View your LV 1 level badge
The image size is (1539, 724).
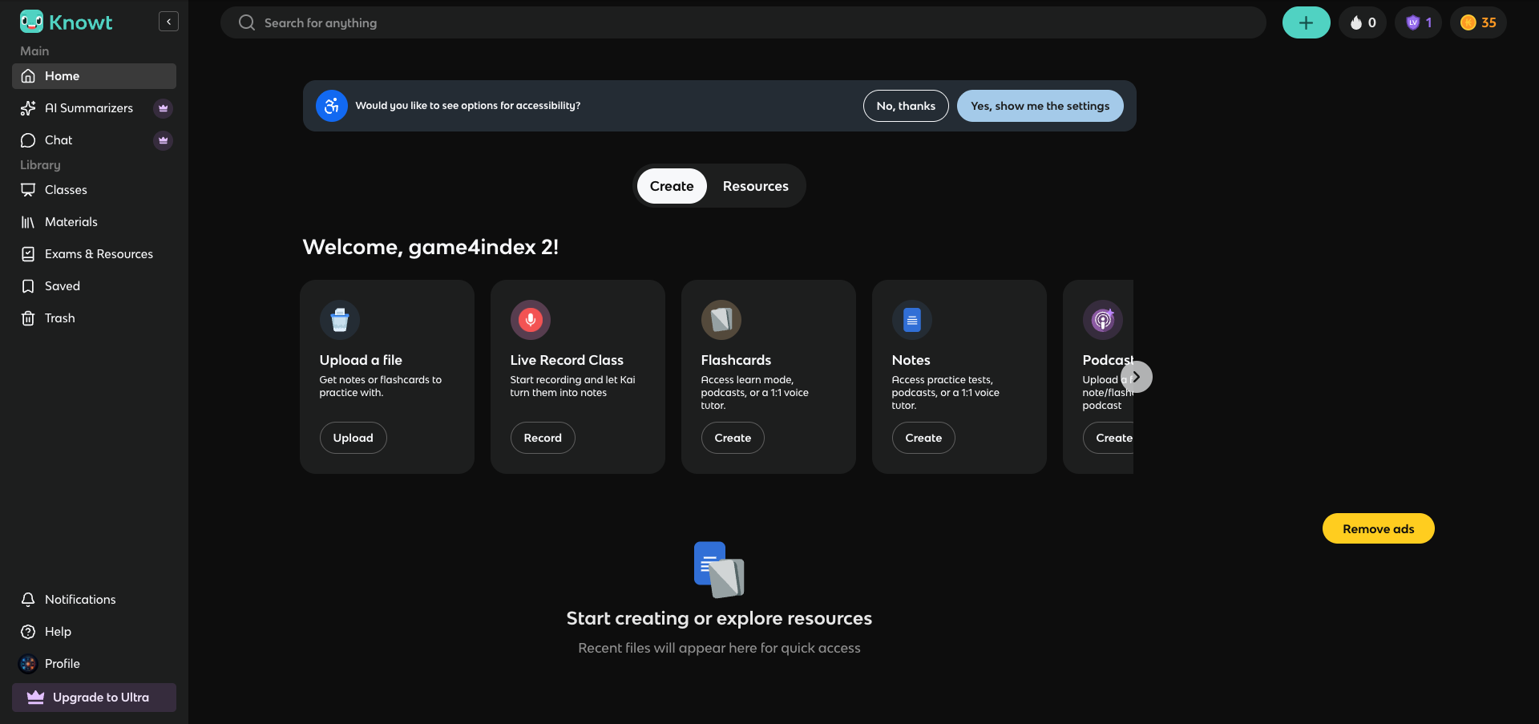[x=1418, y=22]
